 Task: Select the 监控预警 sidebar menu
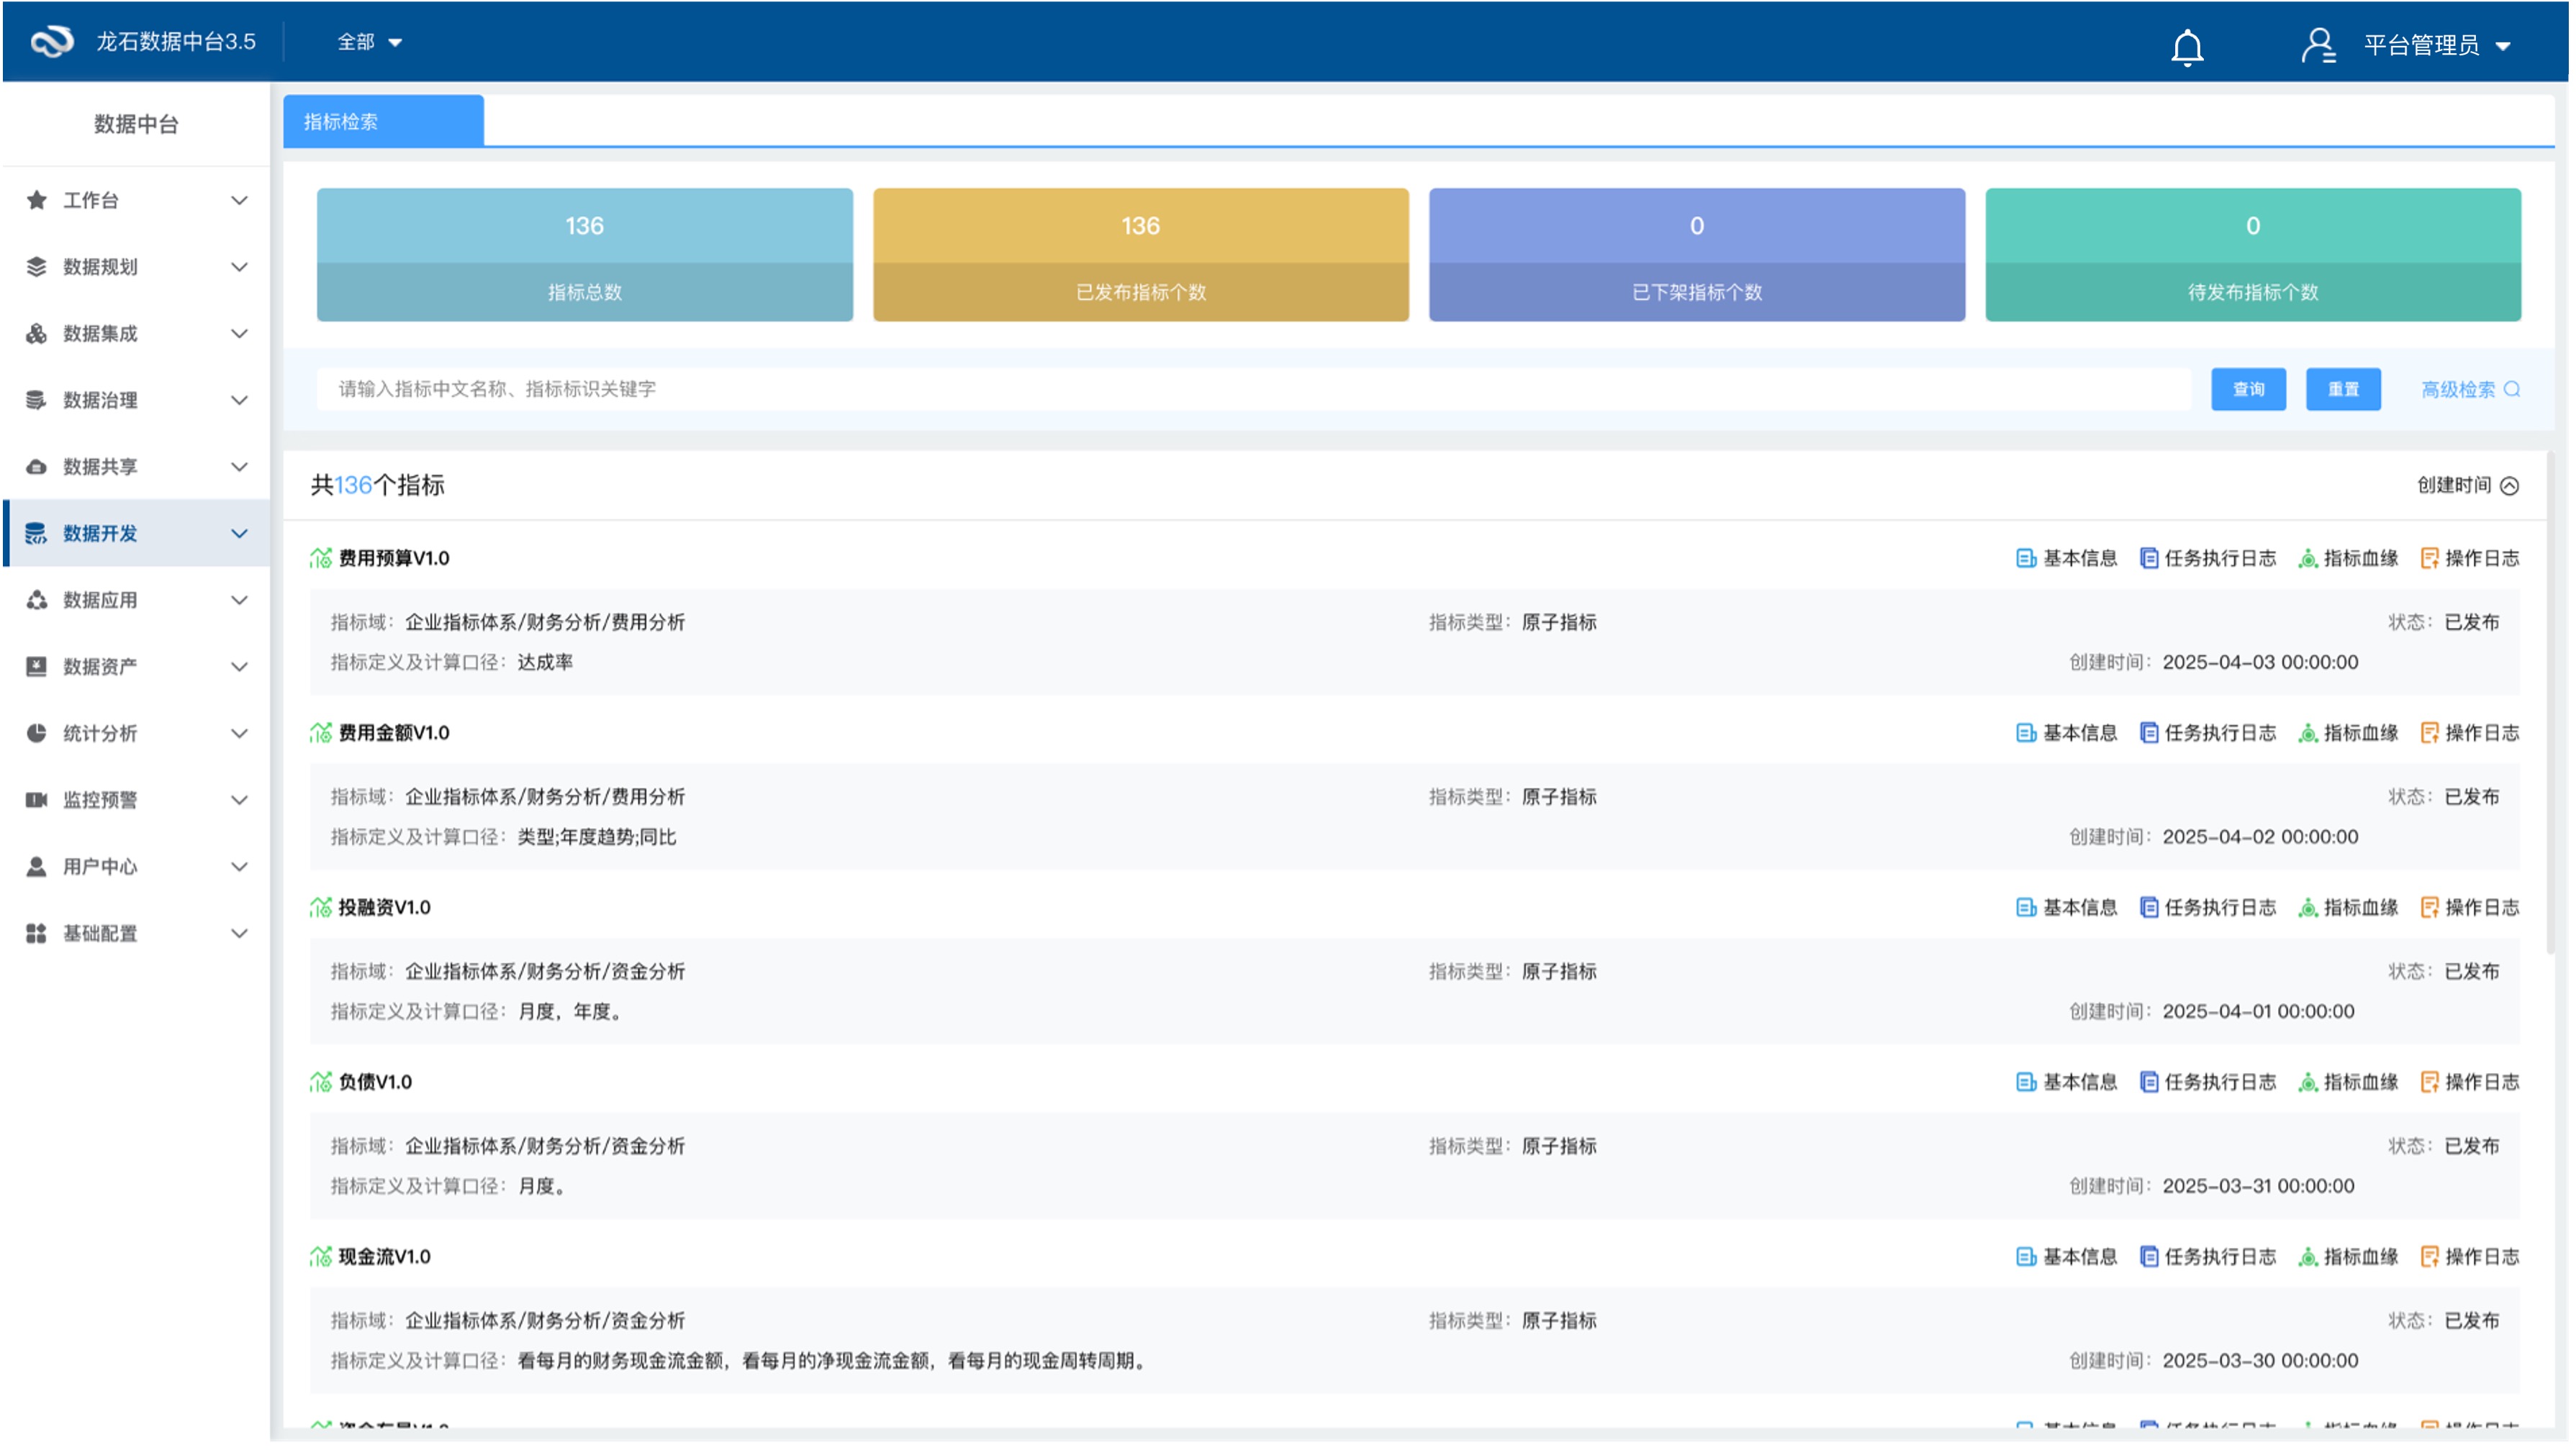(x=136, y=801)
